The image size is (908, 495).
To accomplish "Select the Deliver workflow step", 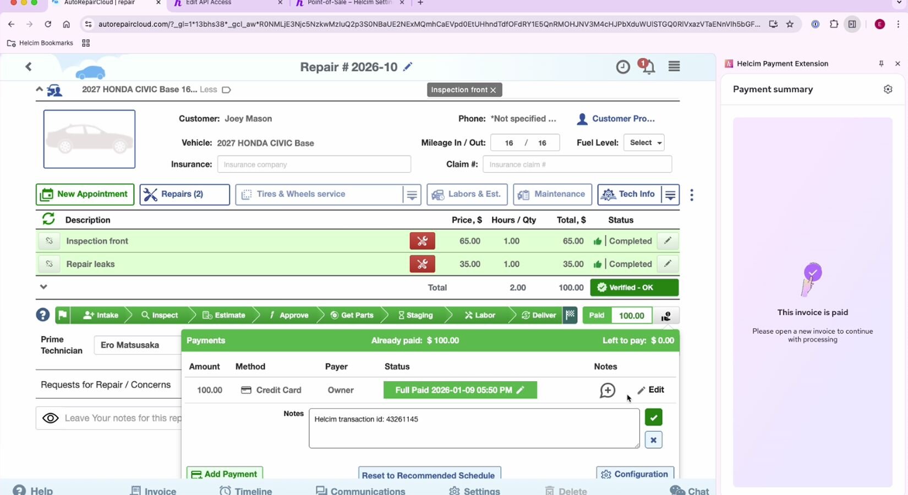I will point(539,315).
